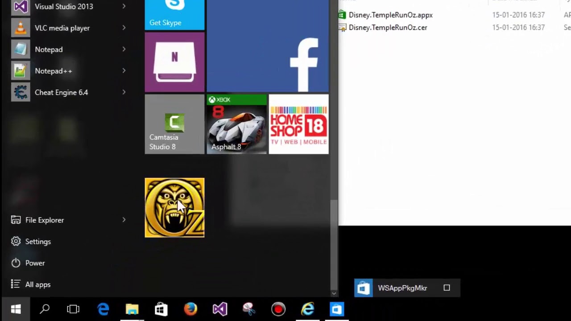Click the Start menu tiles scrollbar thumb
This screenshot has height=321, width=571.
(334, 244)
